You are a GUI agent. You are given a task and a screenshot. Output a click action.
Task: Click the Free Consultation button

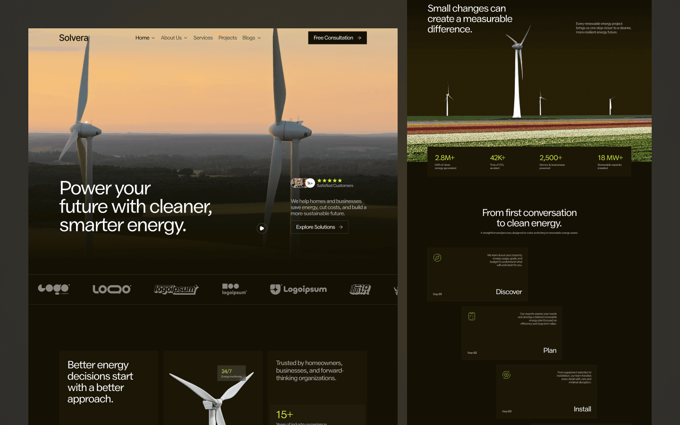[337, 38]
